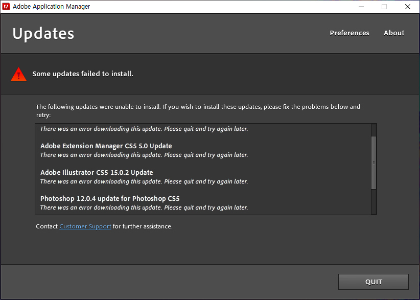Viewport: 420px width, 300px height.
Task: Click error message under Illustrator CS5 update
Action: (x=144, y=181)
